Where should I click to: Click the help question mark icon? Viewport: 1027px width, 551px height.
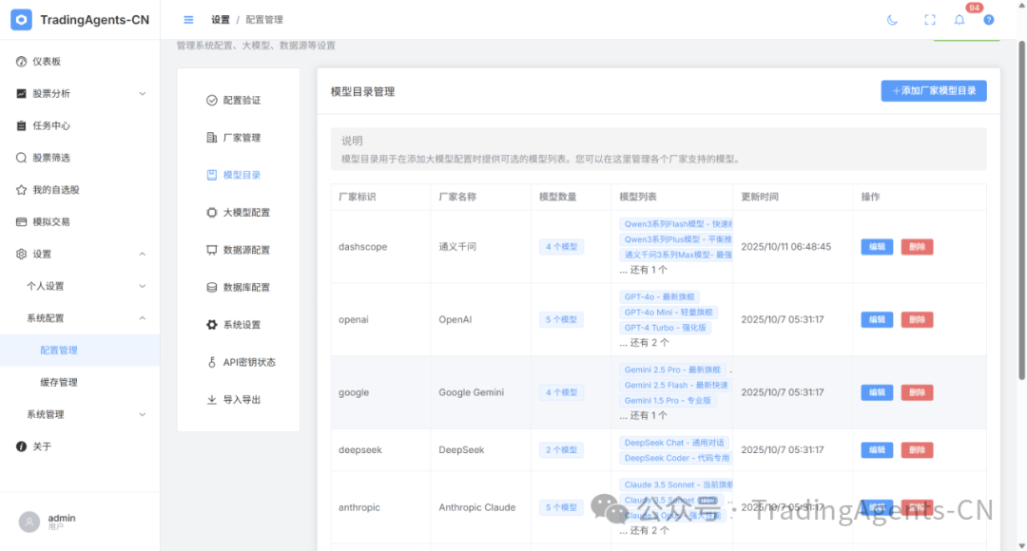988,20
